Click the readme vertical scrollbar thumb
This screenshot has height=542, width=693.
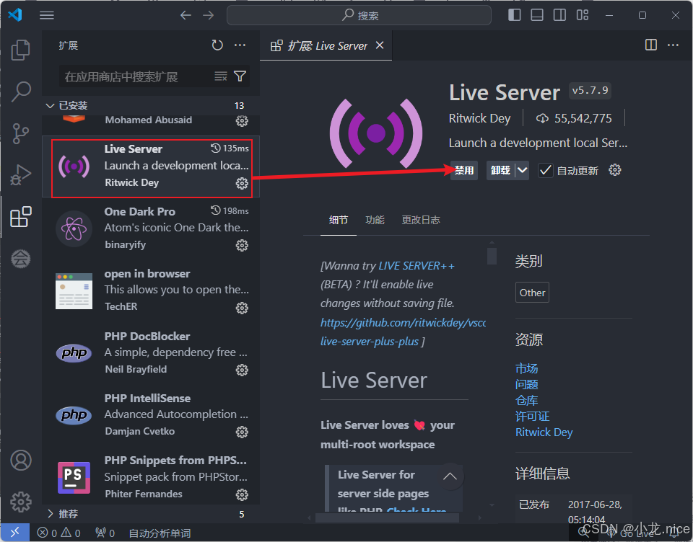coord(492,256)
